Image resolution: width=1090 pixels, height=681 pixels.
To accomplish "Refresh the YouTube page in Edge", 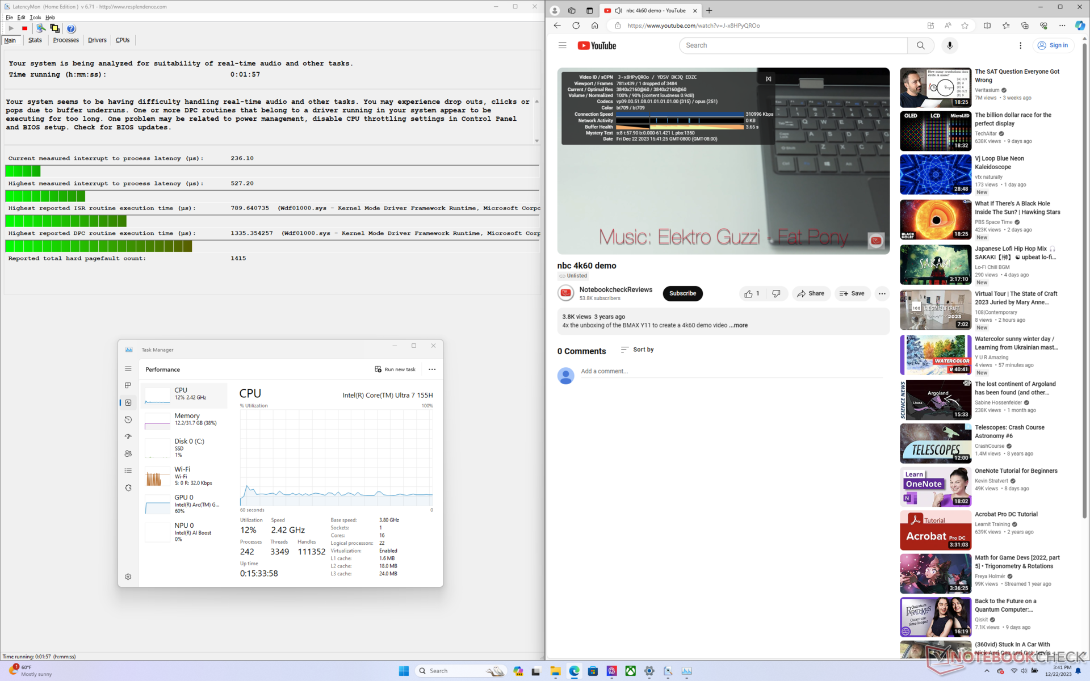I will coord(576,26).
